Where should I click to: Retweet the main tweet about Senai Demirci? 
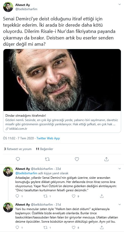coord(47,159)
